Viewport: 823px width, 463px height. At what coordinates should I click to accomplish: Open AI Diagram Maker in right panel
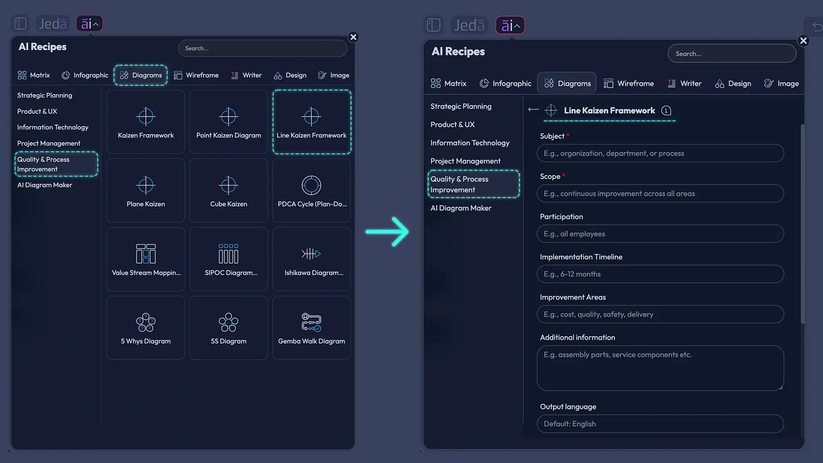(461, 208)
